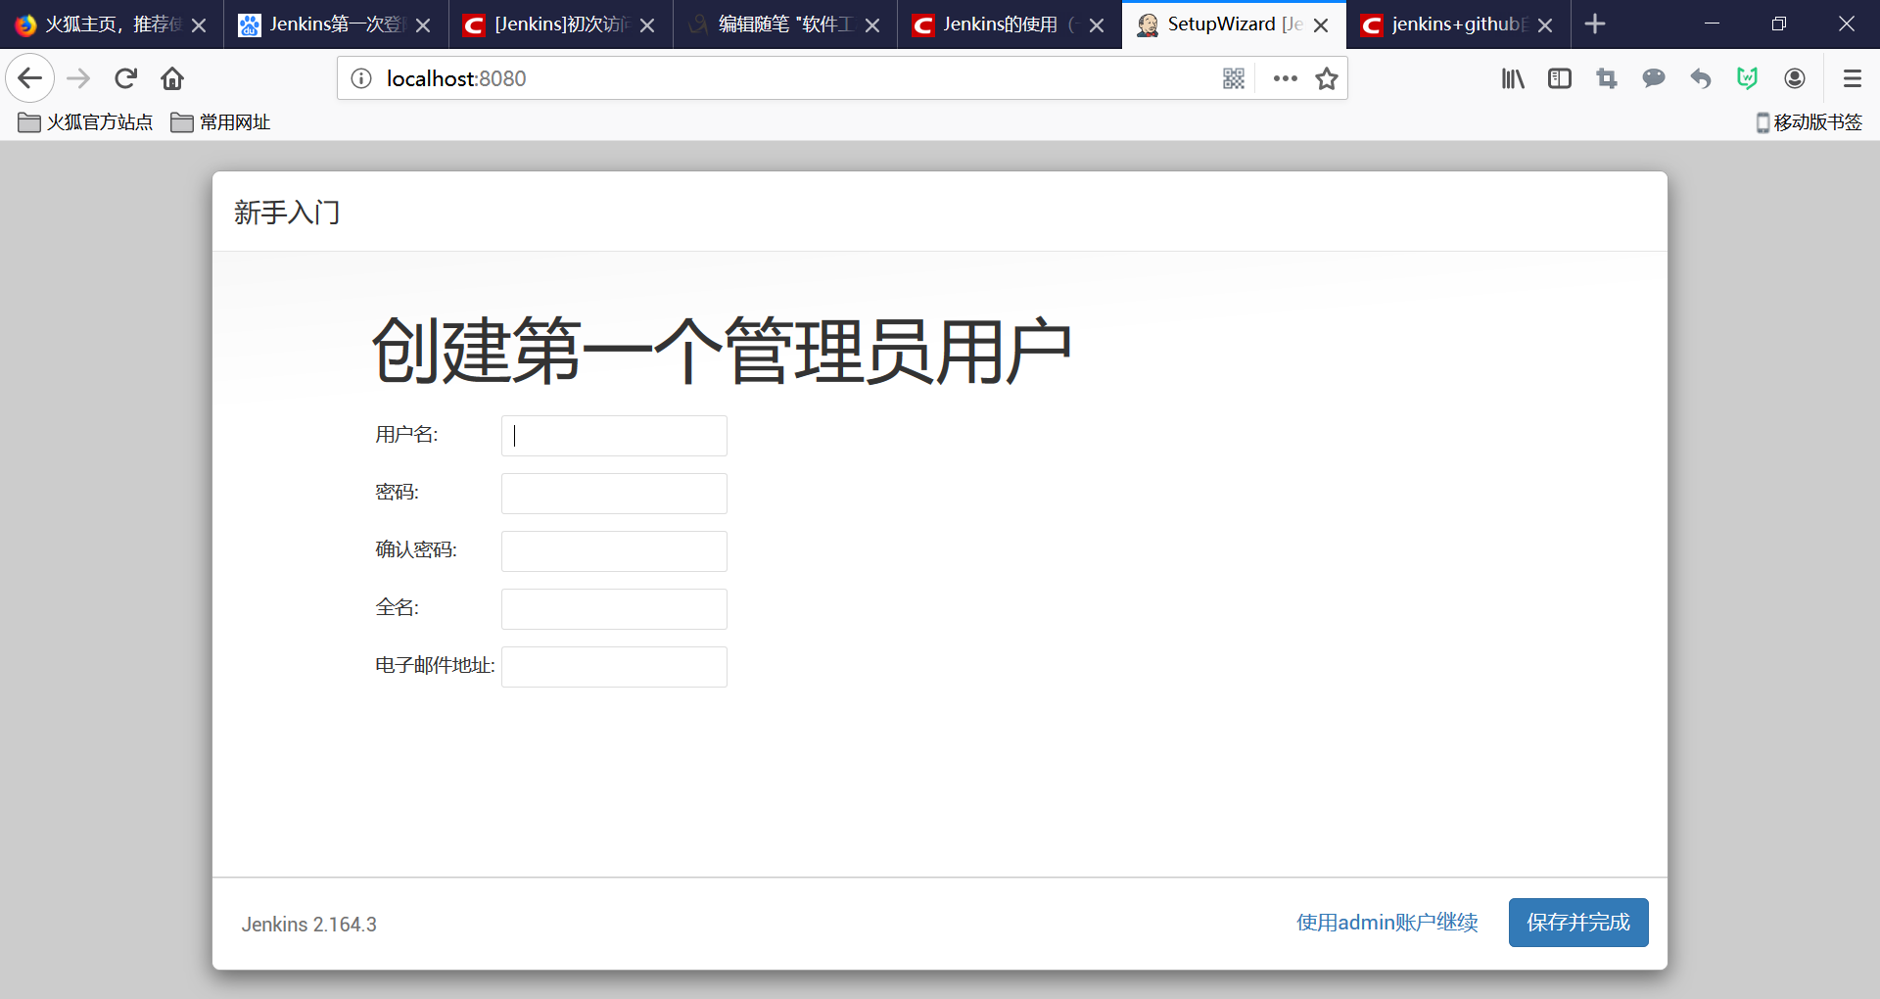Open the green shield extension icon
The width and height of the screenshot is (1880, 999).
point(1748,78)
